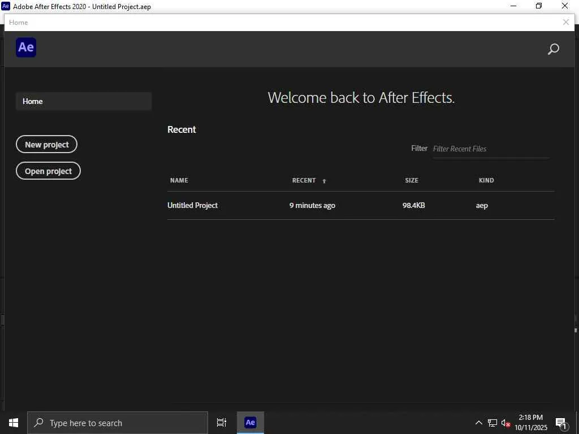Image resolution: width=579 pixels, height=434 pixels.
Task: Open the notification center icon
Action: [561, 423]
